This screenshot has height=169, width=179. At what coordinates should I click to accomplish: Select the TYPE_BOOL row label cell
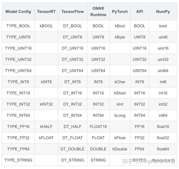click(x=18, y=26)
